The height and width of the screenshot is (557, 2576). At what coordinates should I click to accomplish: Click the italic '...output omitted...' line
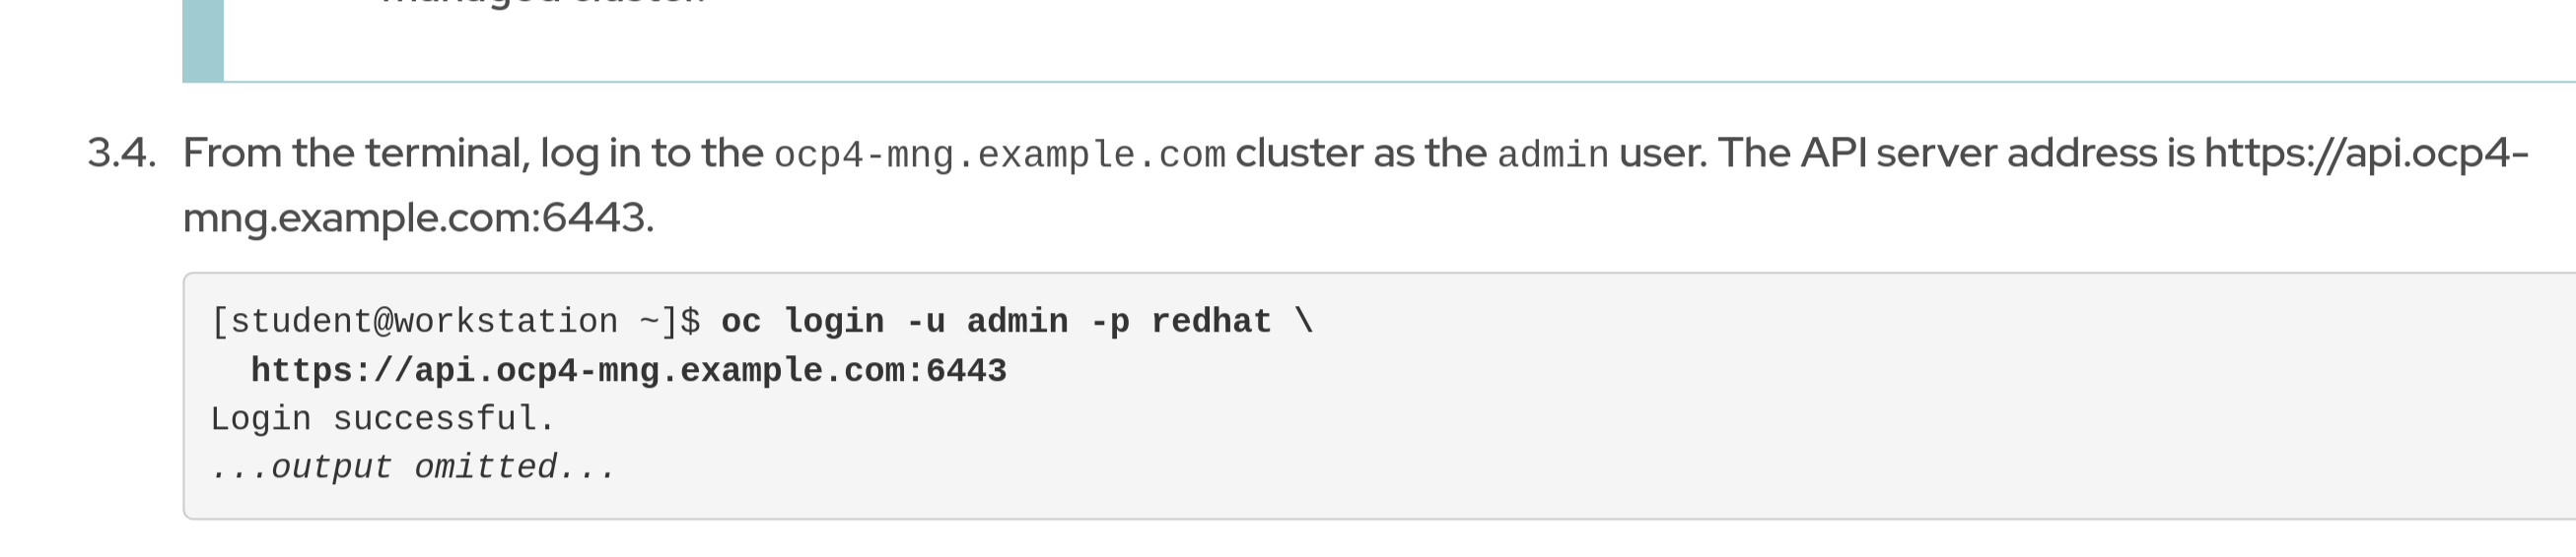(x=413, y=467)
